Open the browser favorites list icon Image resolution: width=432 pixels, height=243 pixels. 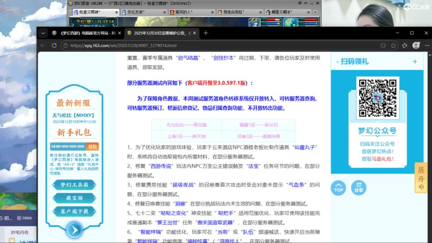(x=405, y=46)
